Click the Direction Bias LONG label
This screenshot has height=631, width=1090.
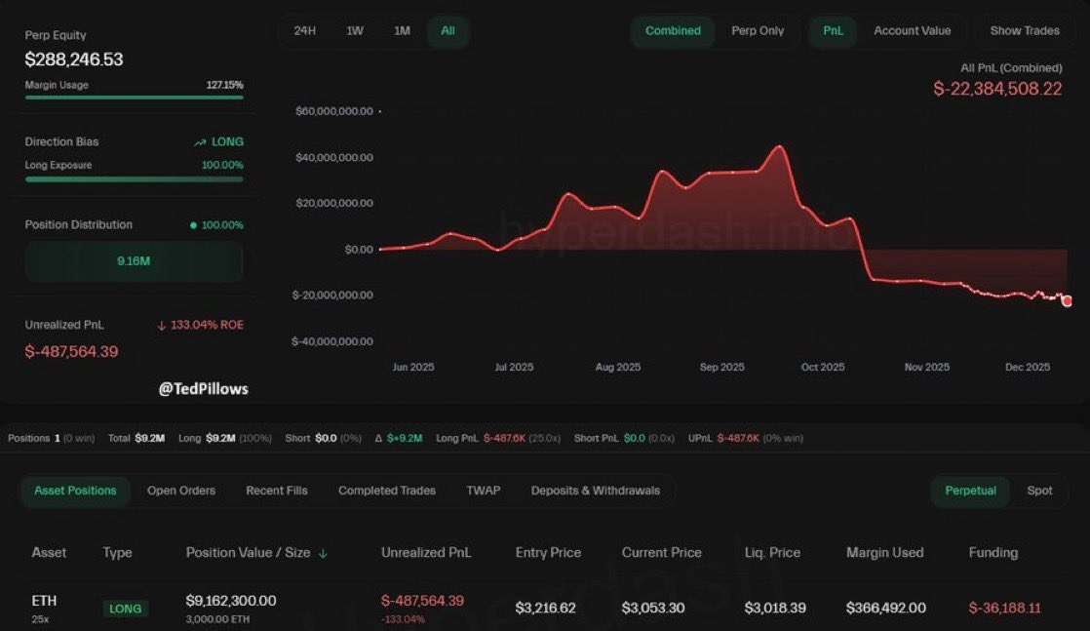point(227,142)
